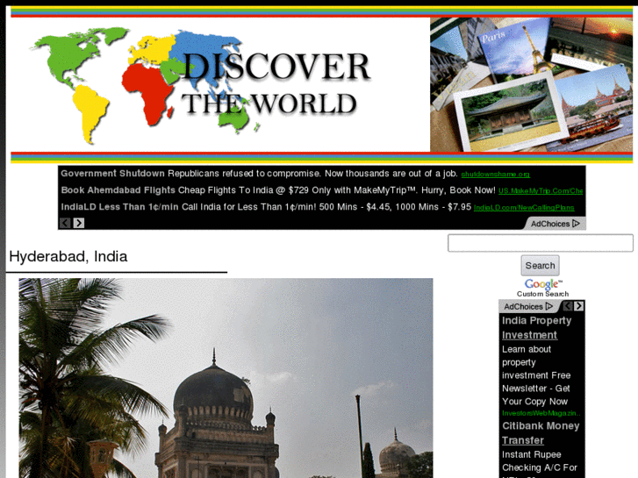
Task: Open the IndiaLD.com/NewCallingPlans ad link
Action: pos(524,208)
